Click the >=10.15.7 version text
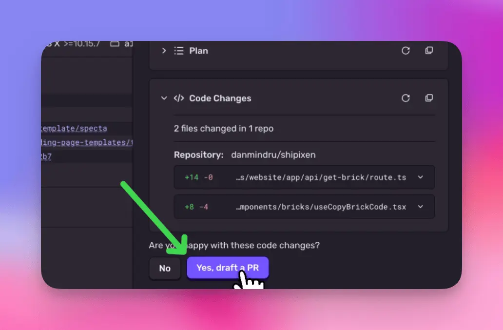The height and width of the screenshot is (330, 503). click(82, 44)
